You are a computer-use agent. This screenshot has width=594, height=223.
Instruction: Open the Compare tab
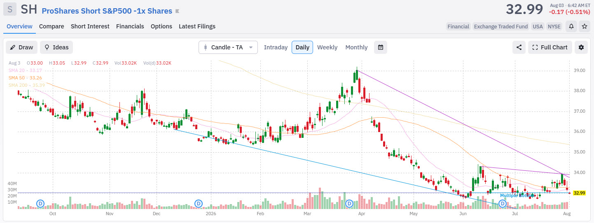click(51, 26)
